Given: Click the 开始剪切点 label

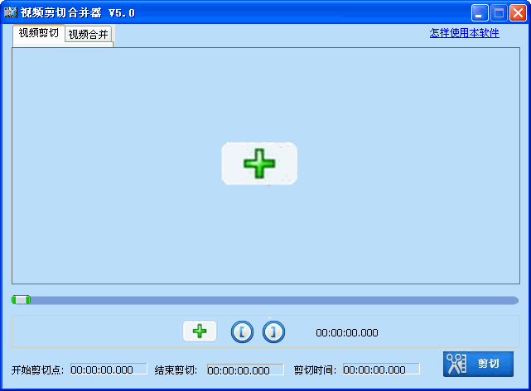Looking at the screenshot, I should [x=37, y=370].
